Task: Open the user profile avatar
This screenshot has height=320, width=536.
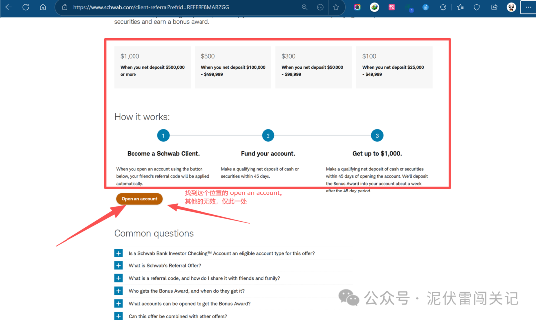Action: point(511,7)
